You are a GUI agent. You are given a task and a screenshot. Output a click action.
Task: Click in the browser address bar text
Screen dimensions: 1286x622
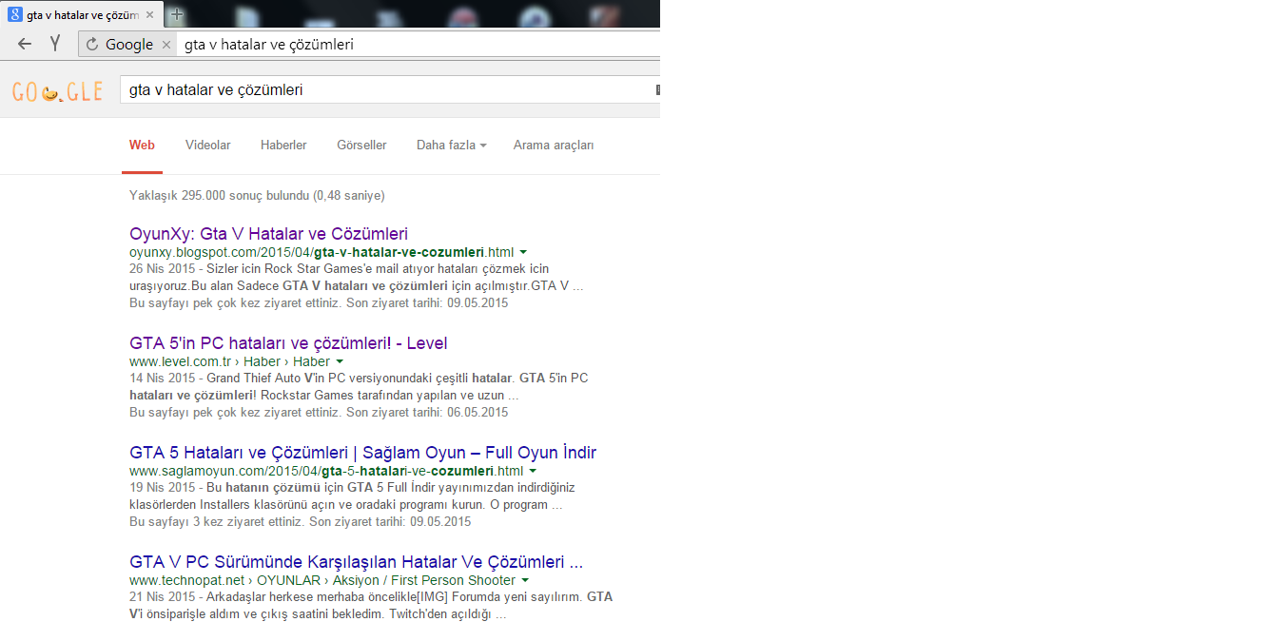point(269,44)
